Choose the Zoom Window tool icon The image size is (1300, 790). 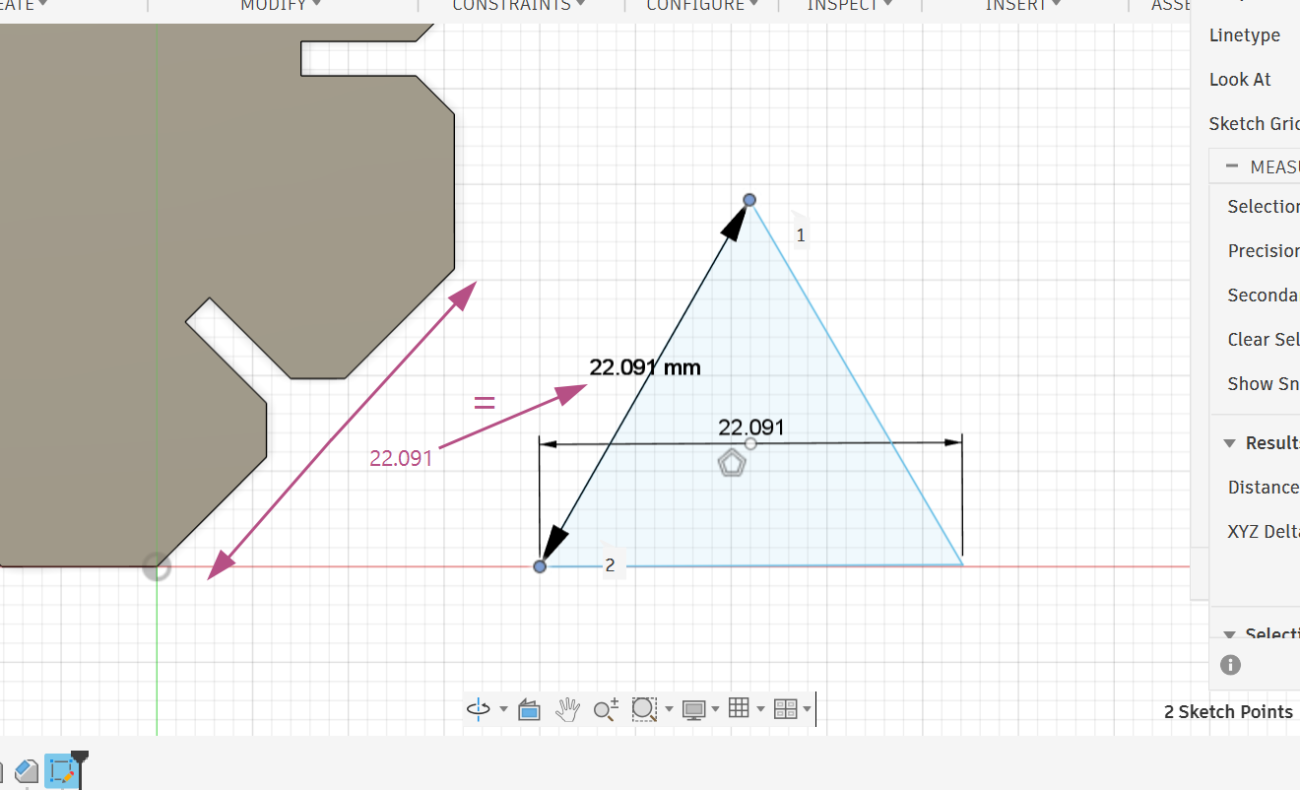(644, 709)
